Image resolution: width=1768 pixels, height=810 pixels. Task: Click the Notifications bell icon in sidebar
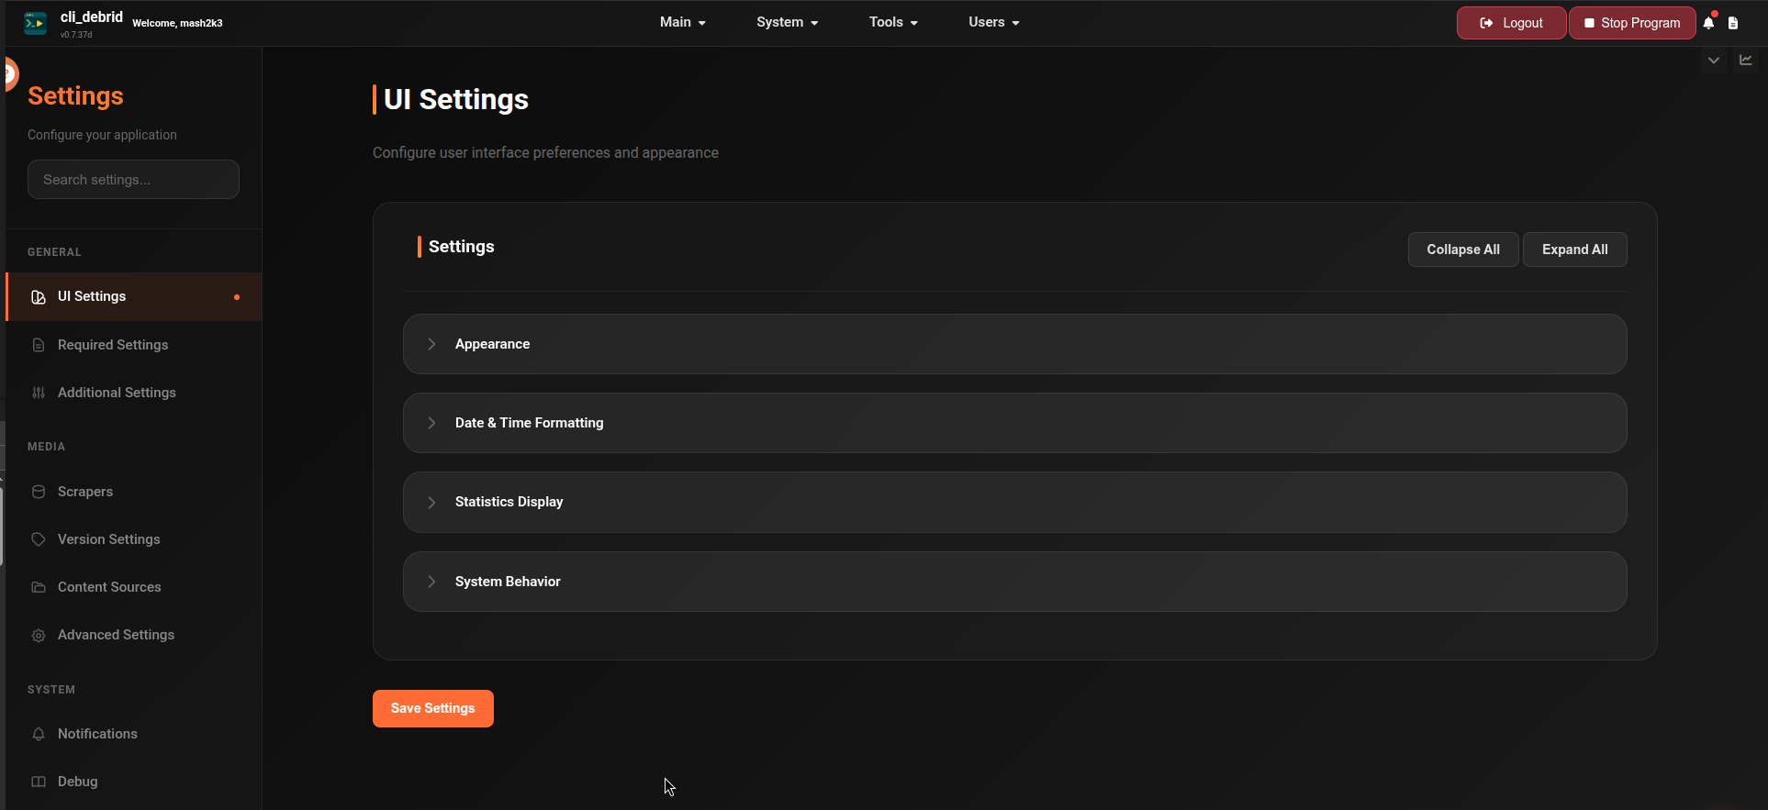(x=39, y=734)
